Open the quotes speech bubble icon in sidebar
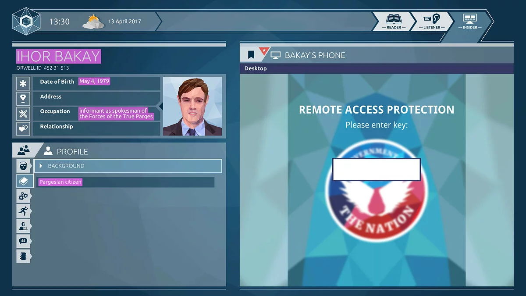 (24, 241)
